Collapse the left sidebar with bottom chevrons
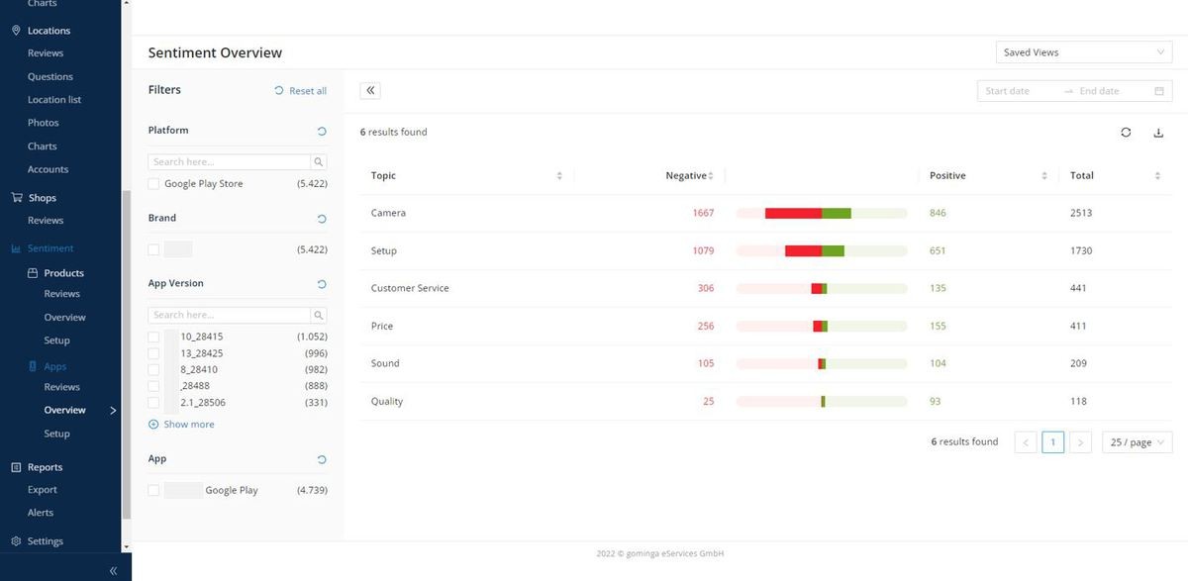1188x581 pixels. [x=113, y=570]
